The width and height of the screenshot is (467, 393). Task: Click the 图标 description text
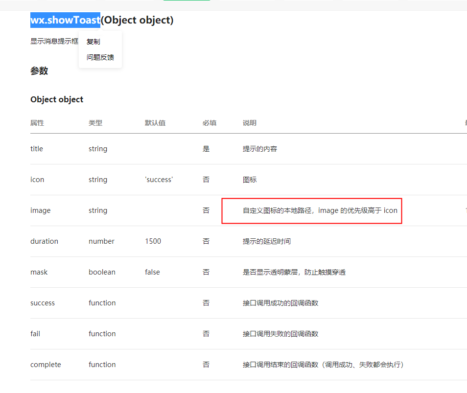coord(250,180)
